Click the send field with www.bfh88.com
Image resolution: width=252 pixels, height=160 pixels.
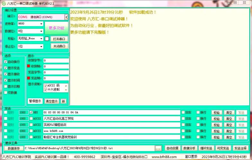[112, 131]
